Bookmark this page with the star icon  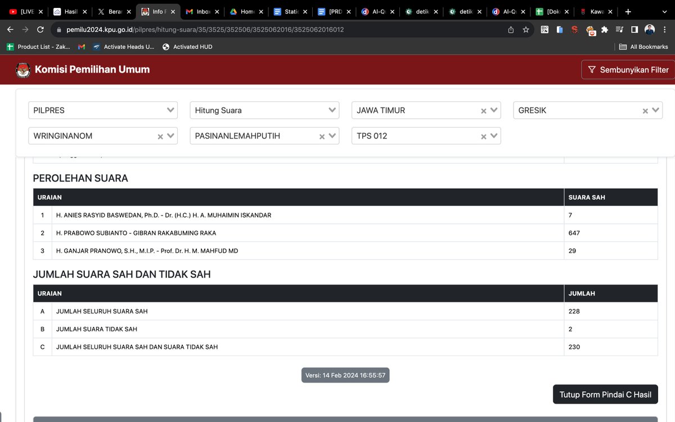(526, 30)
